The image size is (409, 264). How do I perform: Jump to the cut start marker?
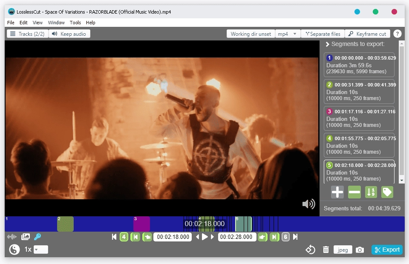point(135,237)
